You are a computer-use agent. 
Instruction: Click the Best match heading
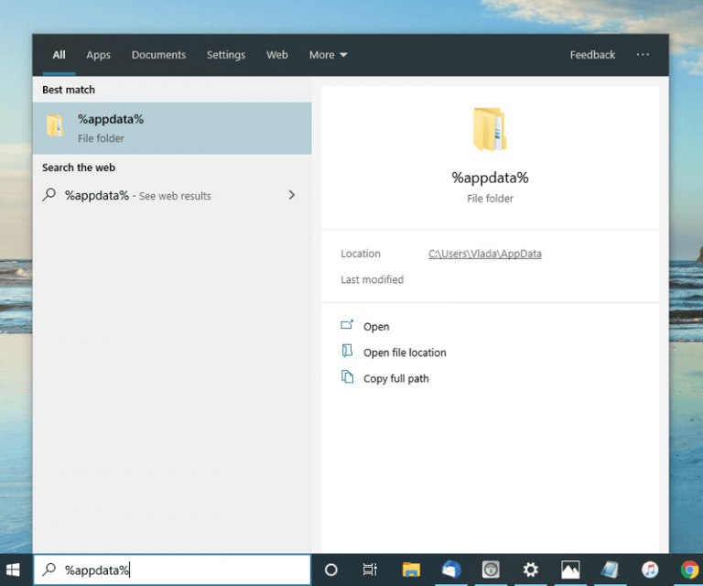coord(69,90)
